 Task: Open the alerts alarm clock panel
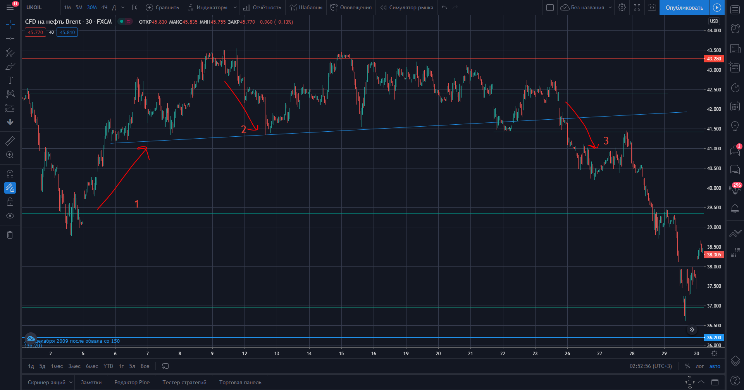point(735,29)
